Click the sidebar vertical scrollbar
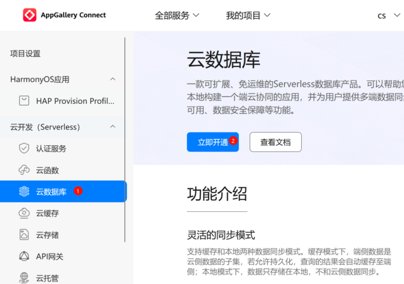 click(x=125, y=140)
